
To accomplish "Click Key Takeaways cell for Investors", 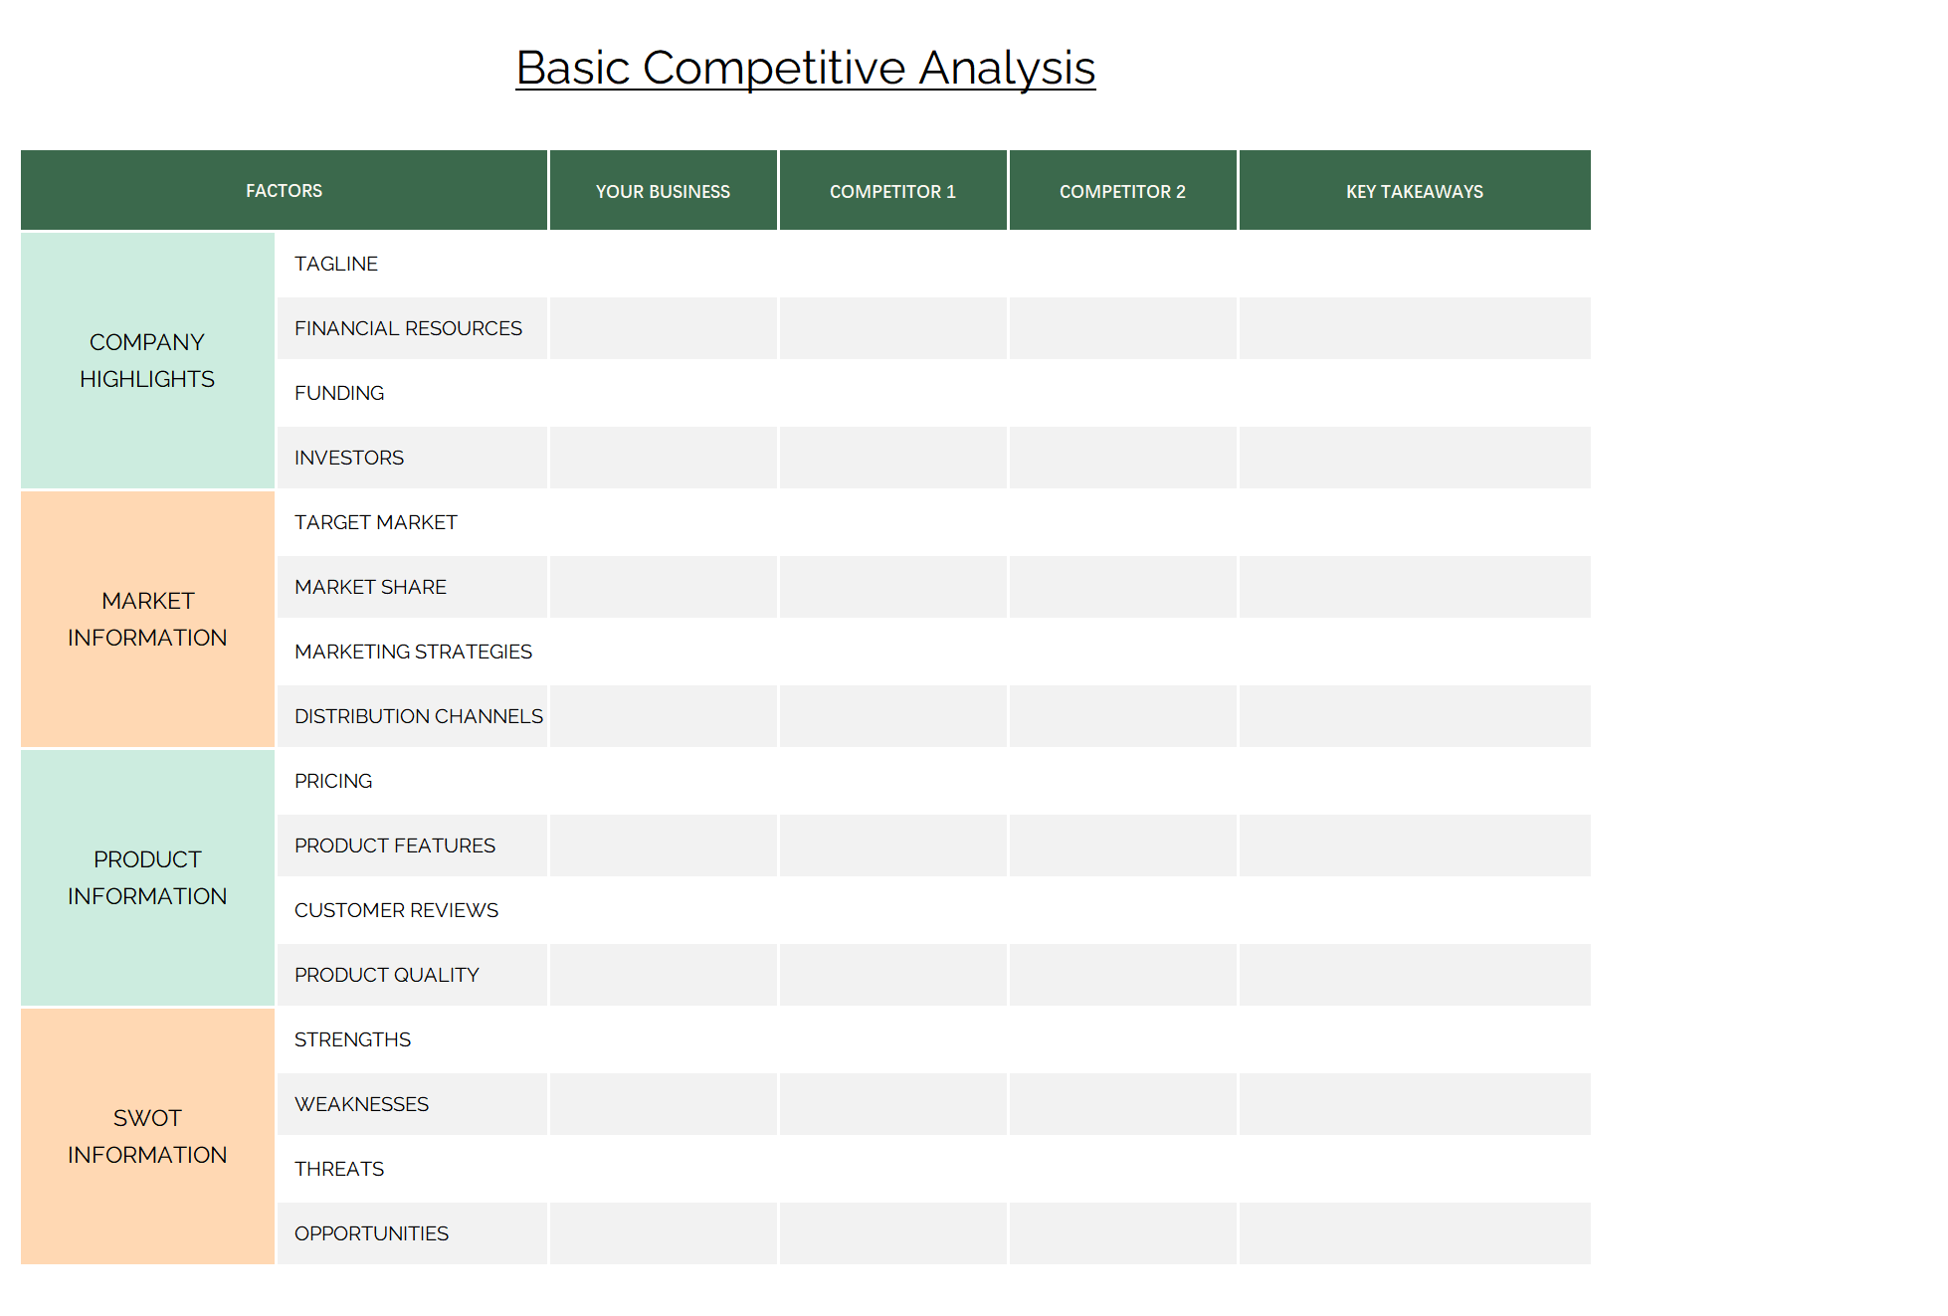I will tap(1415, 458).
